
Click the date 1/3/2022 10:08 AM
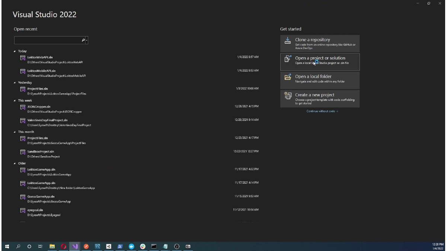(247, 89)
